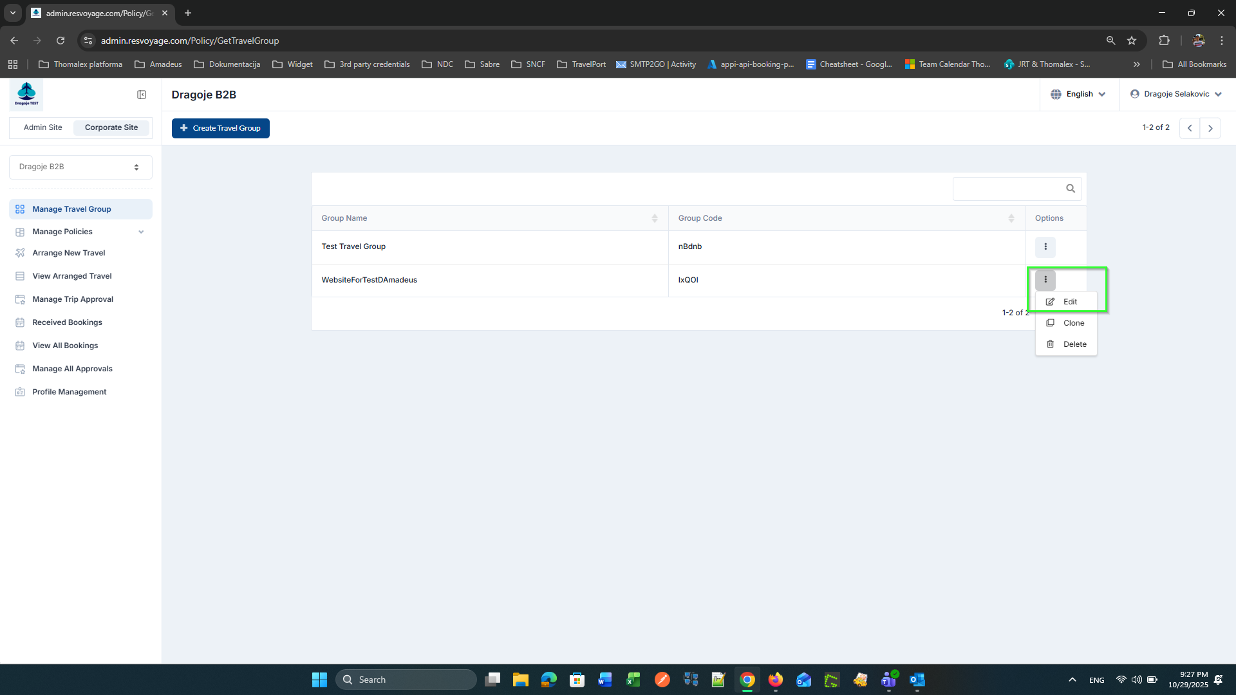Open Profile Management from sidebar
The image size is (1236, 695).
tap(70, 392)
